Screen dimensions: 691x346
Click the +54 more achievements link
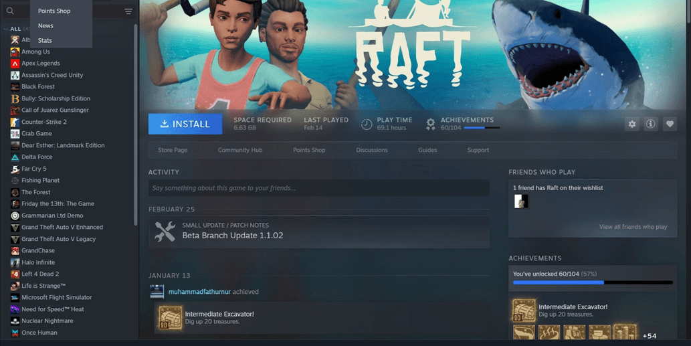point(649,336)
